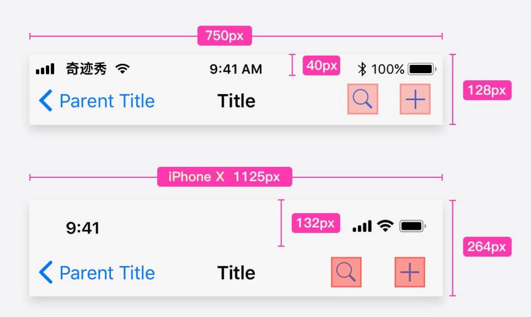Click the Wi-Fi icon next to 奇迹秀
531x317 pixels.
click(x=123, y=69)
